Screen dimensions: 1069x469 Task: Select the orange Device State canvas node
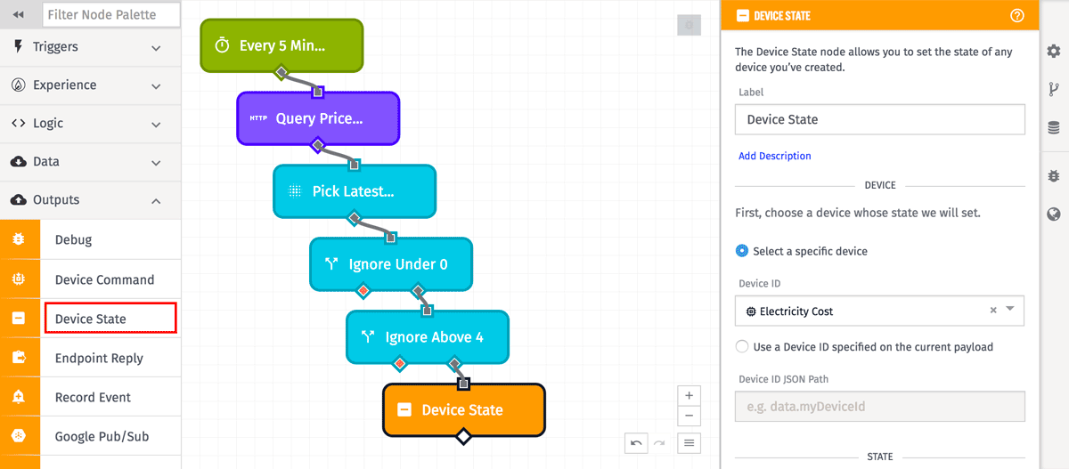(464, 410)
